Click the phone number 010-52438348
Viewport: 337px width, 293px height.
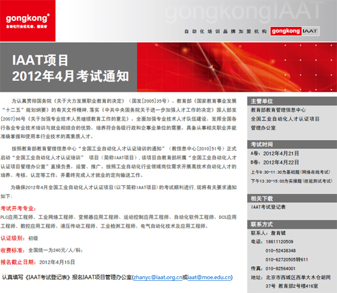click(280, 251)
